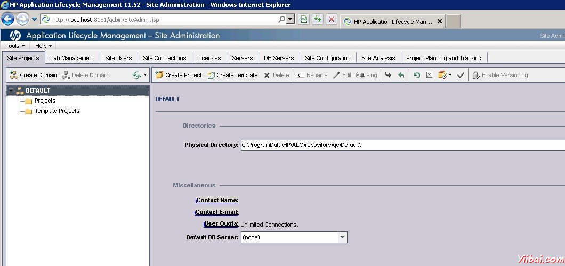Click the browser address bar URL
This screenshot has width=565, height=266.
[105, 20]
